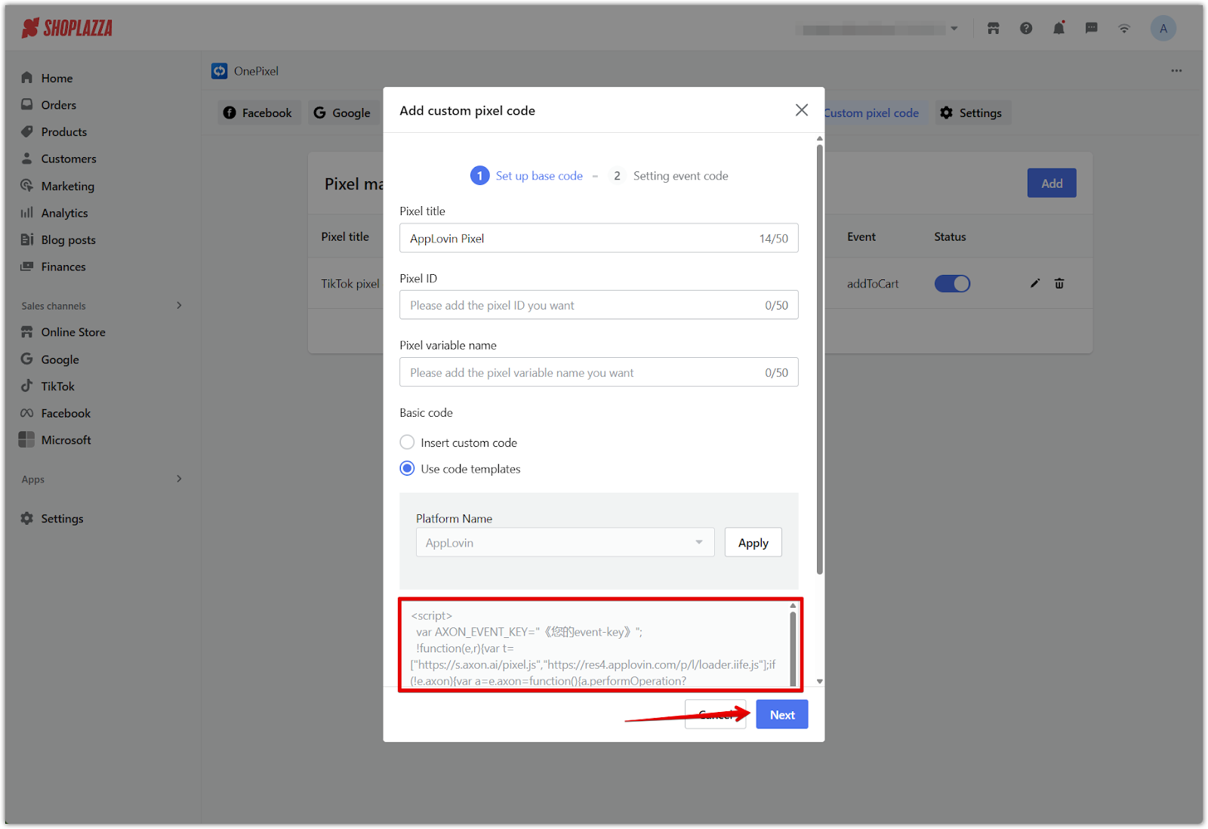The image size is (1208, 829).
Task: Click the code box scrollbar
Action: click(793, 648)
